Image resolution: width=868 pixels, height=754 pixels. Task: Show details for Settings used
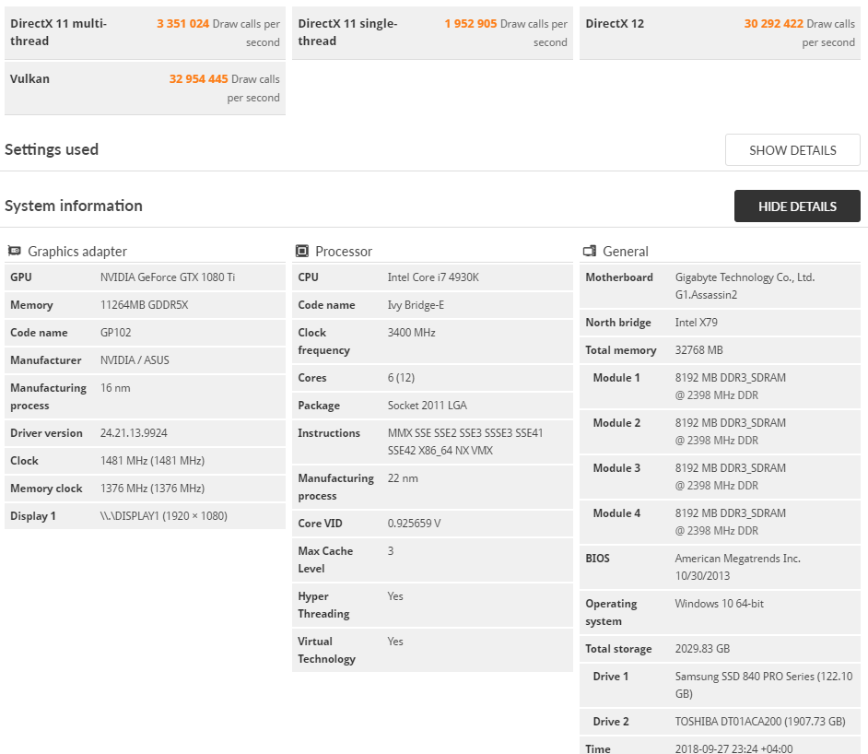click(x=792, y=150)
